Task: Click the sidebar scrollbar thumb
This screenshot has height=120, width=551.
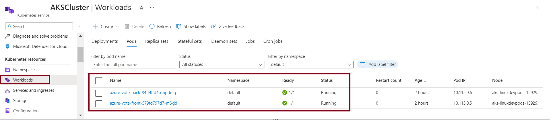Action: point(80,54)
